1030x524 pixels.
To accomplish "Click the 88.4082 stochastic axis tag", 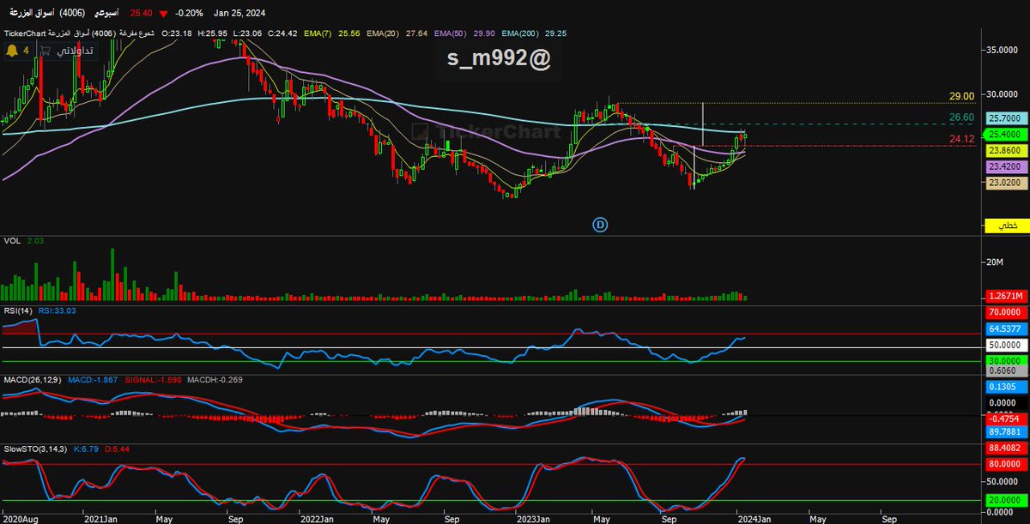I will click(1007, 447).
